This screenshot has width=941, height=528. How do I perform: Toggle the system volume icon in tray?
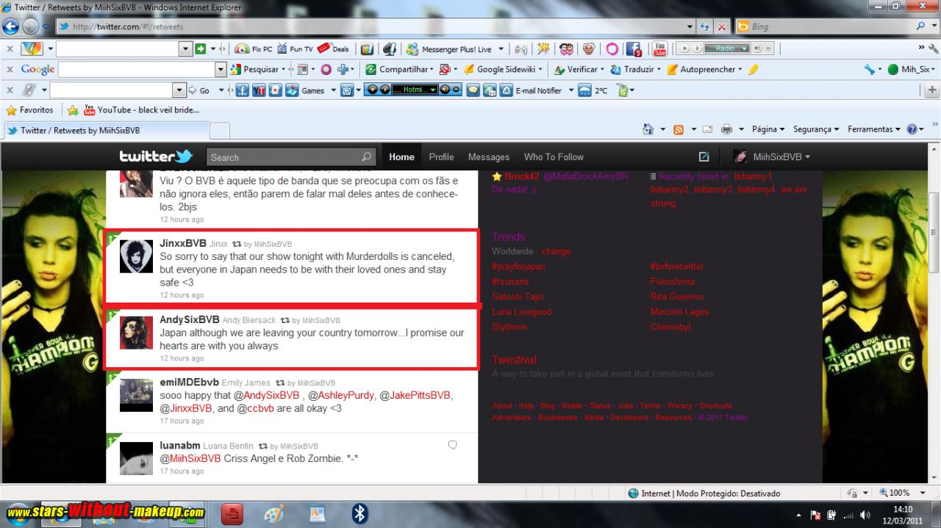[865, 515]
